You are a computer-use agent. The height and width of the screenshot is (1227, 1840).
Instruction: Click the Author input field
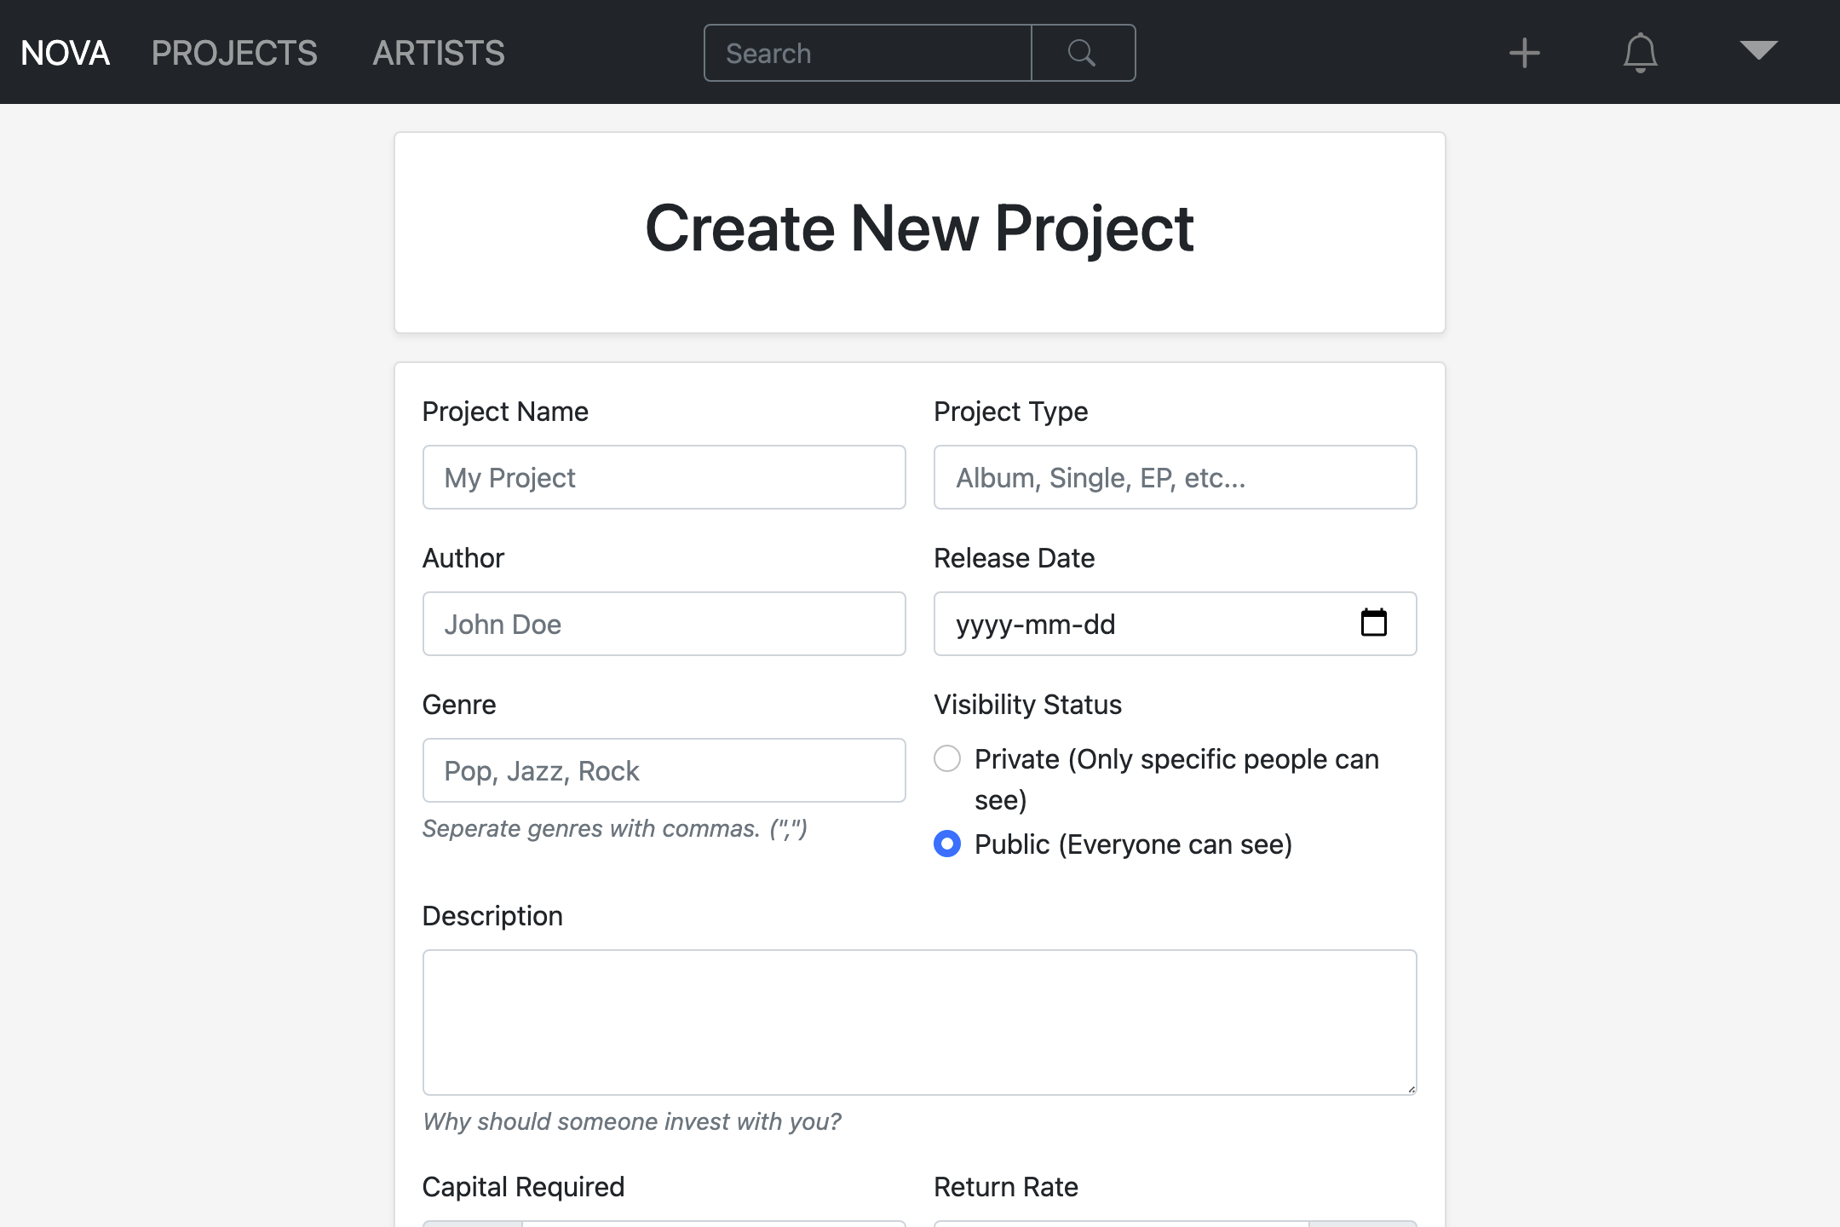tap(664, 624)
